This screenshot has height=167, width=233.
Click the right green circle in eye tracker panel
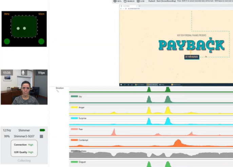click(41, 41)
